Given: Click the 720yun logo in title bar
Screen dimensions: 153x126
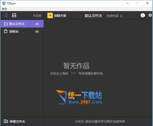Looking at the screenshot, I should (4, 3).
